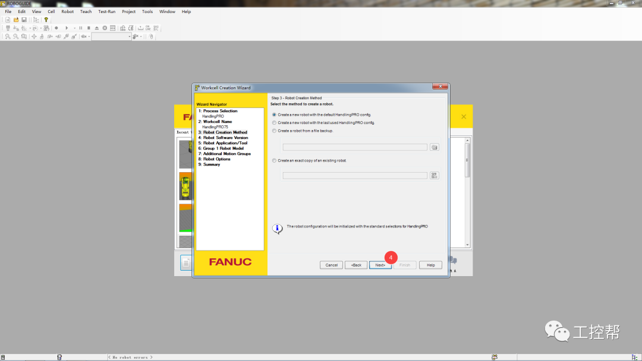Click the eject triangle toolbar icon

(97, 28)
